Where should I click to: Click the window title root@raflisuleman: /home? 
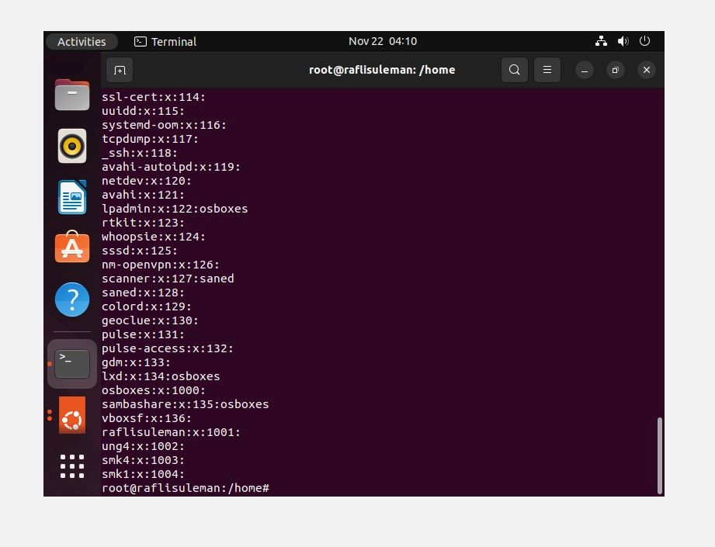pyautogui.click(x=382, y=70)
